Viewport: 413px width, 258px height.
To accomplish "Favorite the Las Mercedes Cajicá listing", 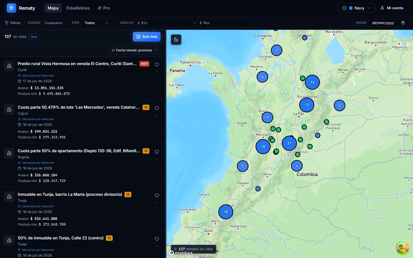I will pyautogui.click(x=157, y=108).
